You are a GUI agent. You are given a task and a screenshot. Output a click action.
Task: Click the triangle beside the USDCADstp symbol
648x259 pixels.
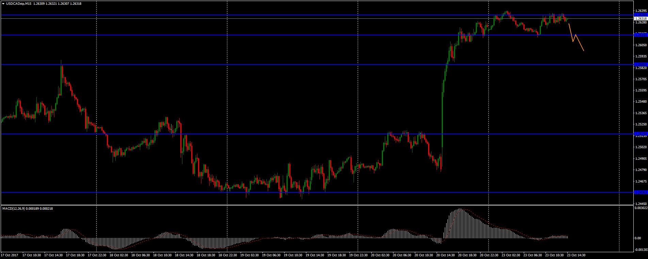coord(3,4)
